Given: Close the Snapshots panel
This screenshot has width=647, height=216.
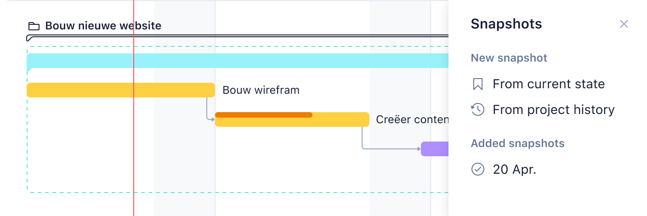Looking at the screenshot, I should pyautogui.click(x=624, y=24).
